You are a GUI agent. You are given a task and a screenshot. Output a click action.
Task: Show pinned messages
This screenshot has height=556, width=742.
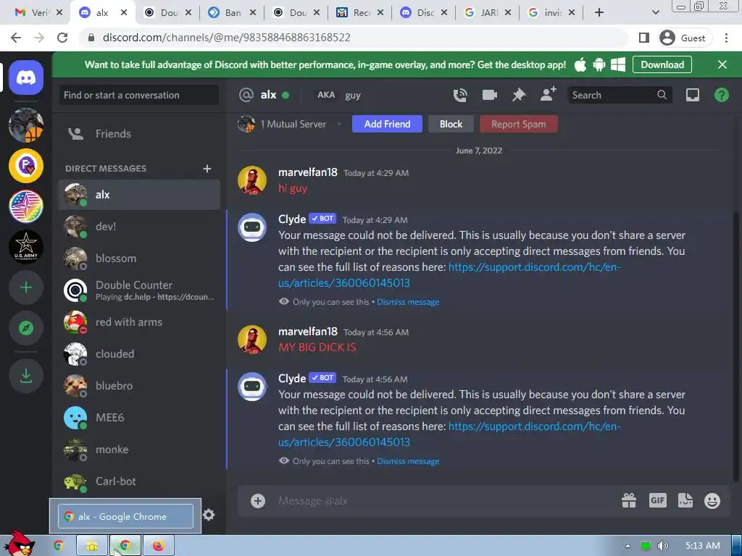(x=519, y=95)
